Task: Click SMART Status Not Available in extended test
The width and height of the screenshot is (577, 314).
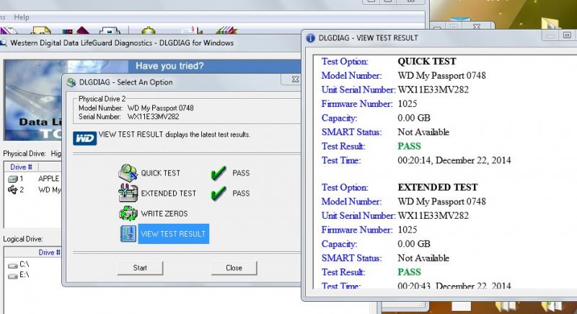Action: [423, 258]
